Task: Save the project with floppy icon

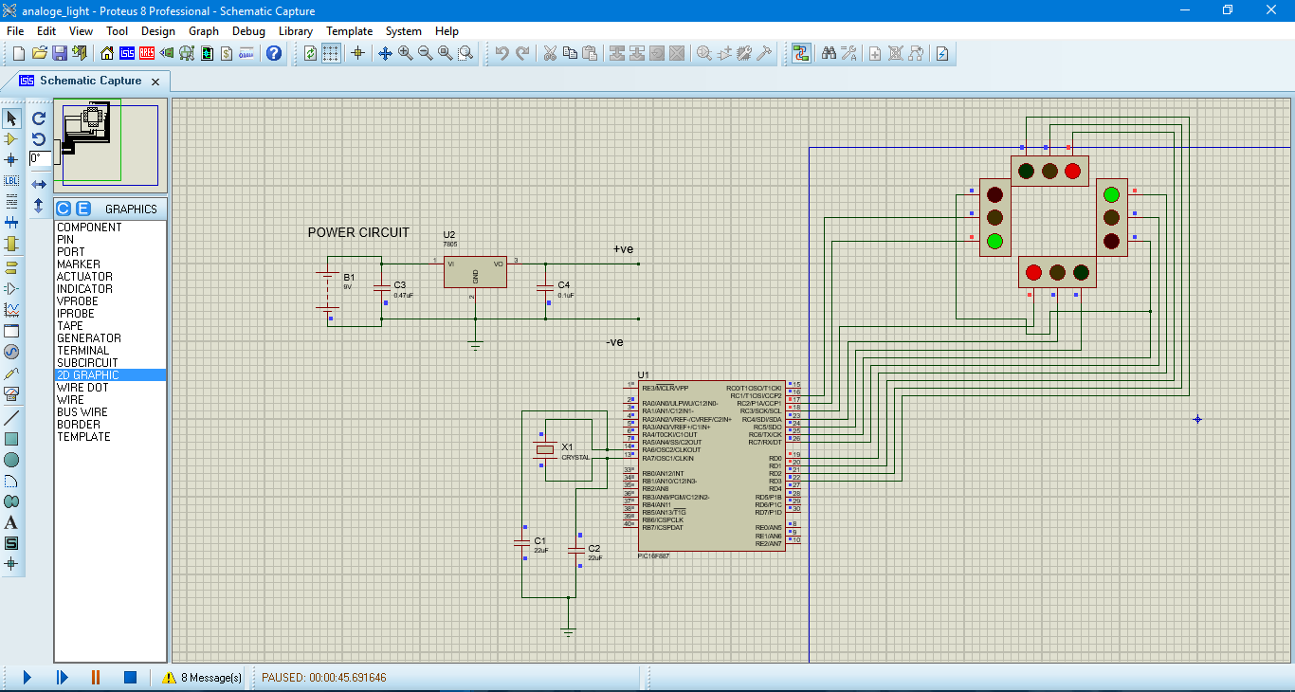Action: pyautogui.click(x=59, y=53)
